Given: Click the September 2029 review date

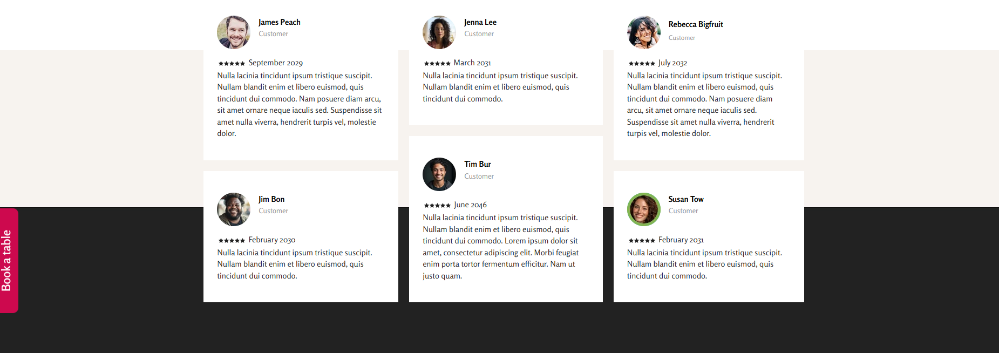Looking at the screenshot, I should tap(276, 63).
